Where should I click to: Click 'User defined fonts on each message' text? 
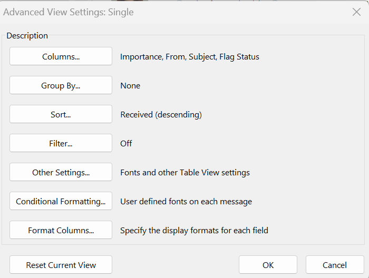click(x=186, y=201)
